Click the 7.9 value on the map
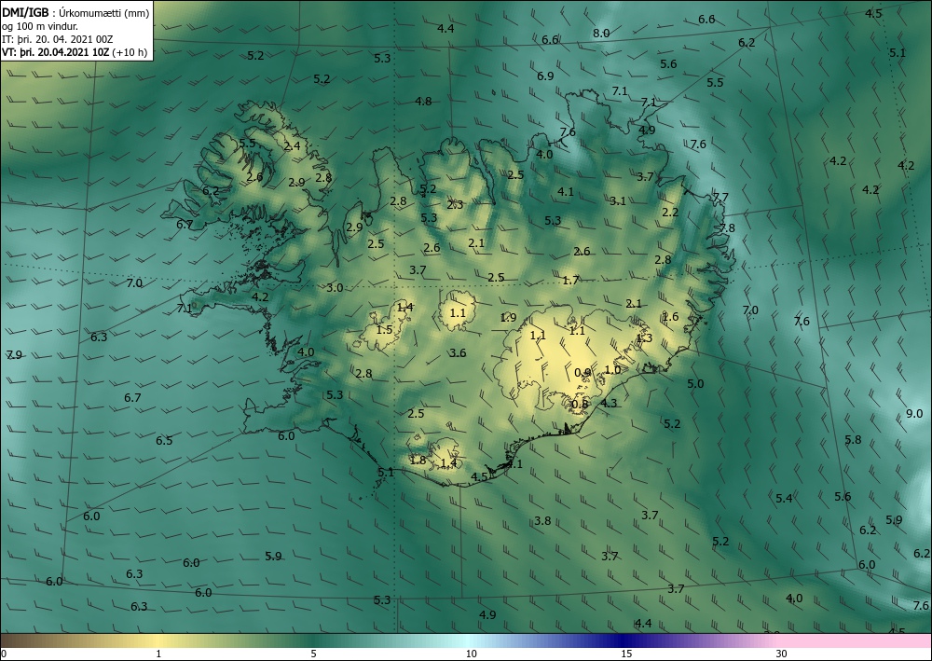The width and height of the screenshot is (932, 661). click(14, 355)
